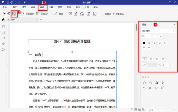Select 段落模式 radio option

coord(118,14)
